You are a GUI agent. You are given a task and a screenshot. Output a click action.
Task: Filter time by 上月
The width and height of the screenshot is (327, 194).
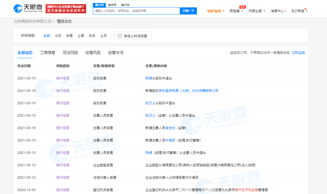tap(103, 36)
